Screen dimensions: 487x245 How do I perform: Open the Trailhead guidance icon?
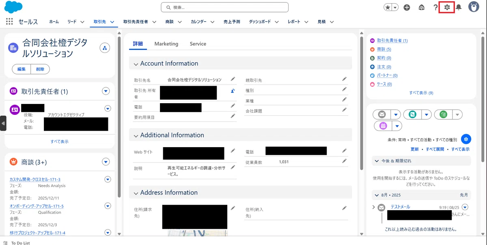(x=421, y=7)
